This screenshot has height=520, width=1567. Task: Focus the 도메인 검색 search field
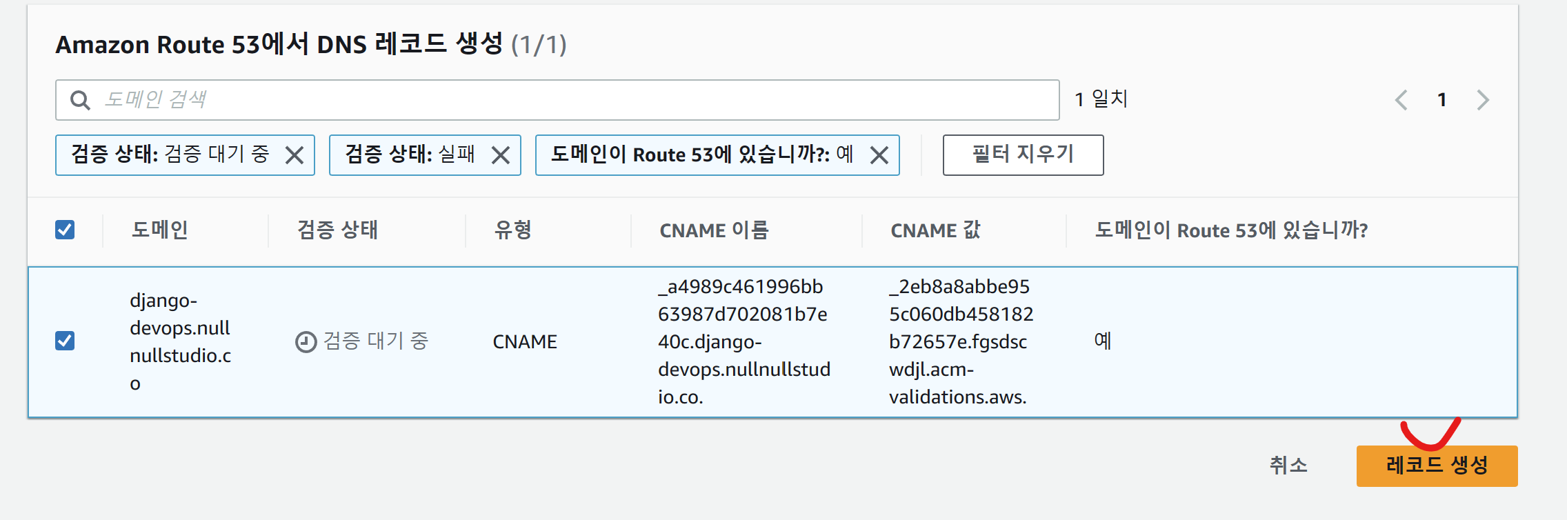coord(557,100)
